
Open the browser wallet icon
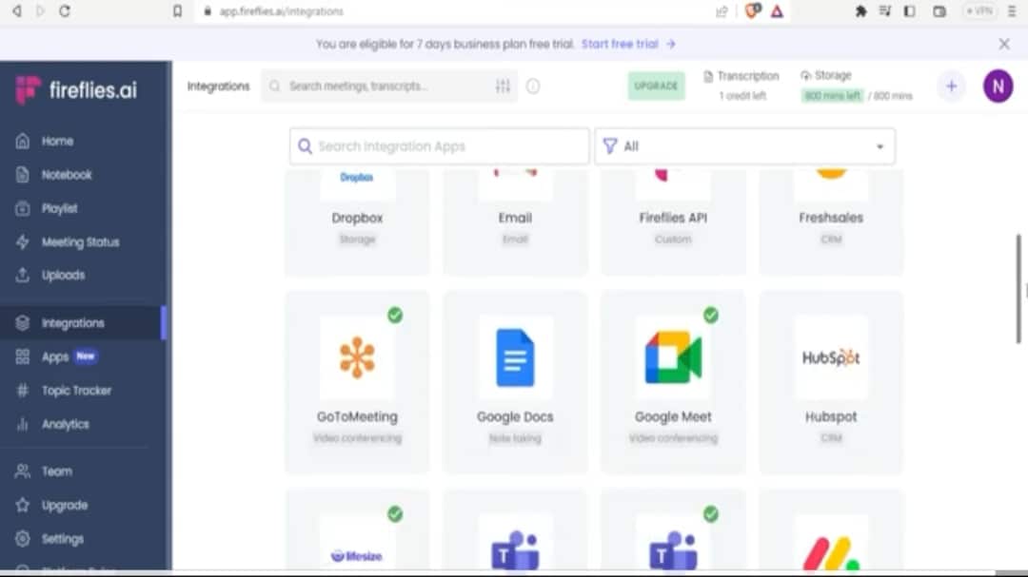939,11
